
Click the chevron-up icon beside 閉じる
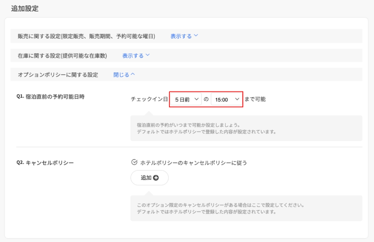(x=132, y=75)
